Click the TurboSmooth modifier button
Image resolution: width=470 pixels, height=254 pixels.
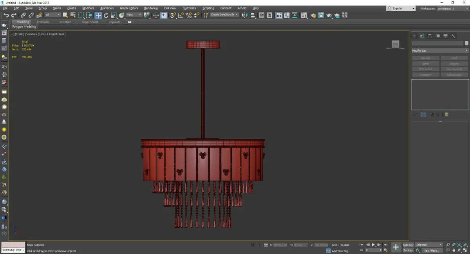click(x=454, y=75)
